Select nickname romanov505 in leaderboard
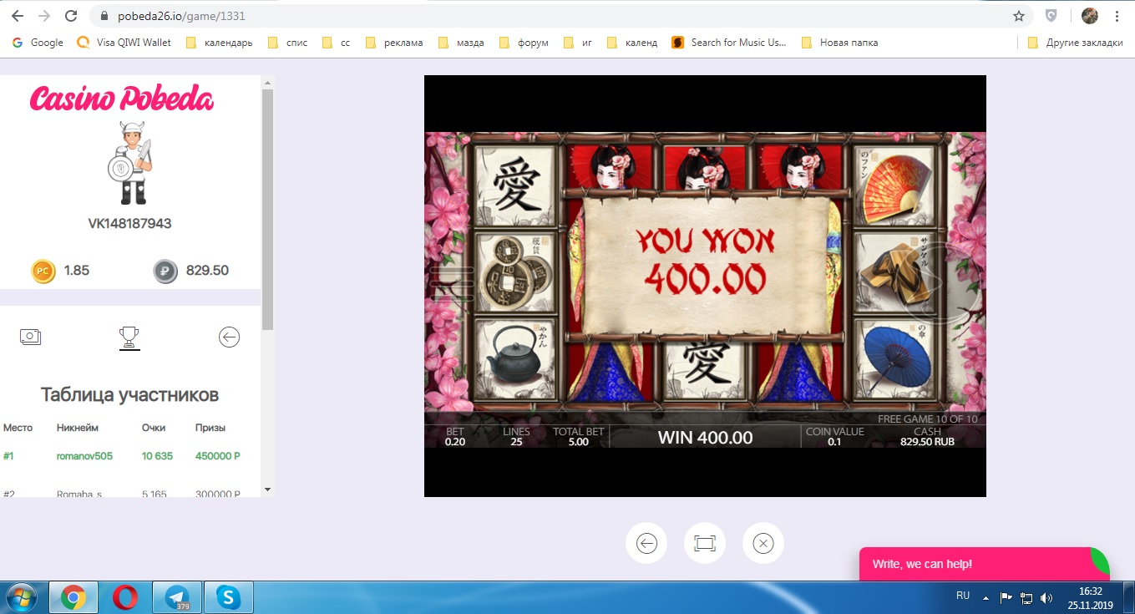This screenshot has width=1135, height=614. click(84, 456)
